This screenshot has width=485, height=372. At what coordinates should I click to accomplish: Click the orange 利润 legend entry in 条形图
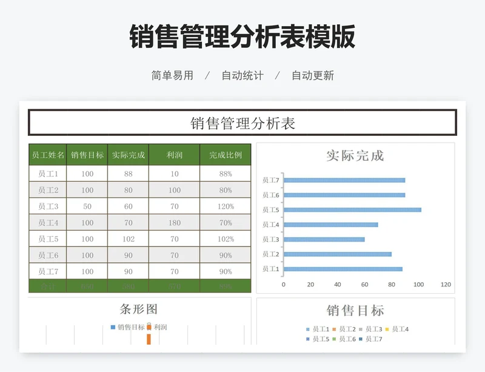pyautogui.click(x=157, y=327)
